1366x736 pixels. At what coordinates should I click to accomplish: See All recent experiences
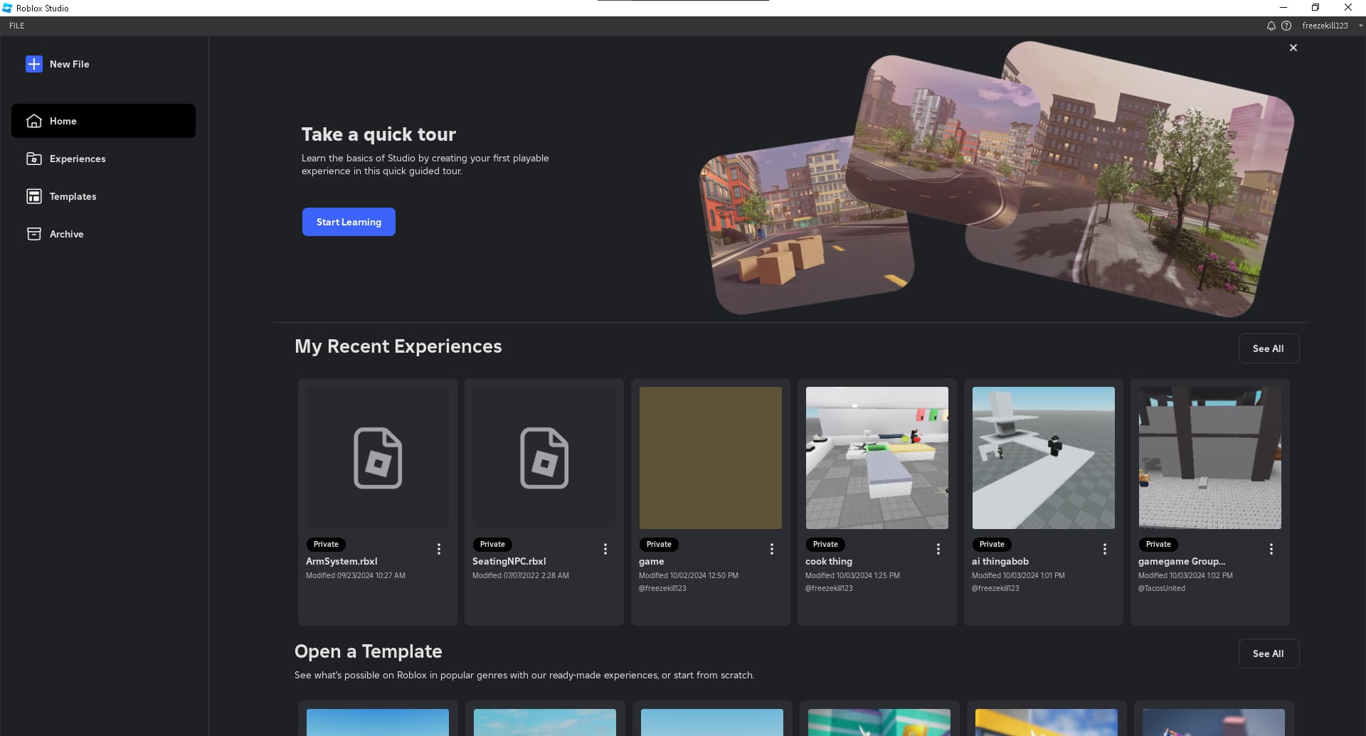pyautogui.click(x=1269, y=348)
